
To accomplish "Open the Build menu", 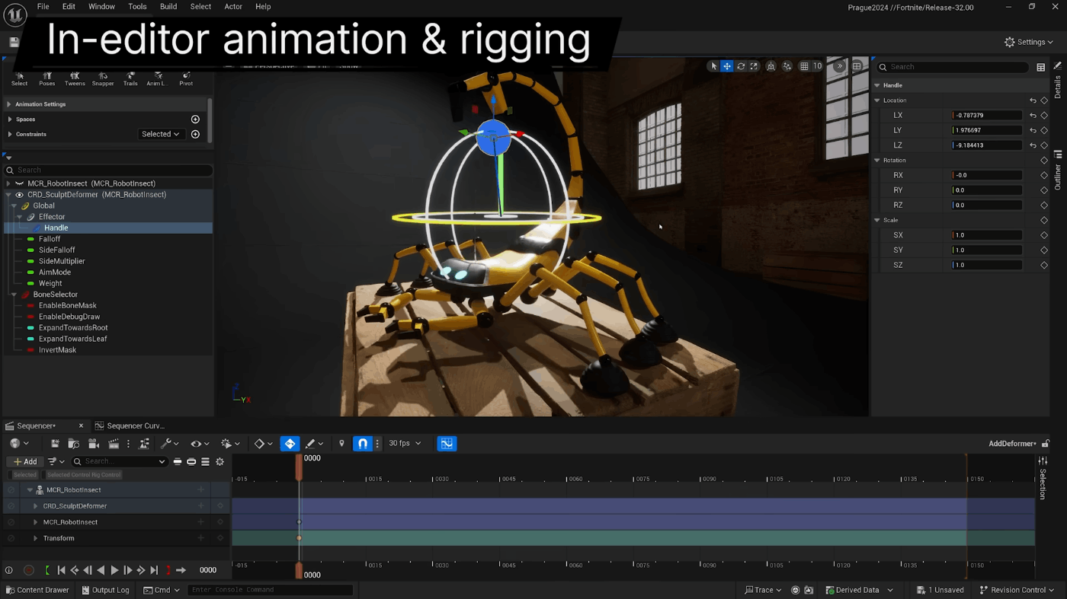I will point(168,7).
